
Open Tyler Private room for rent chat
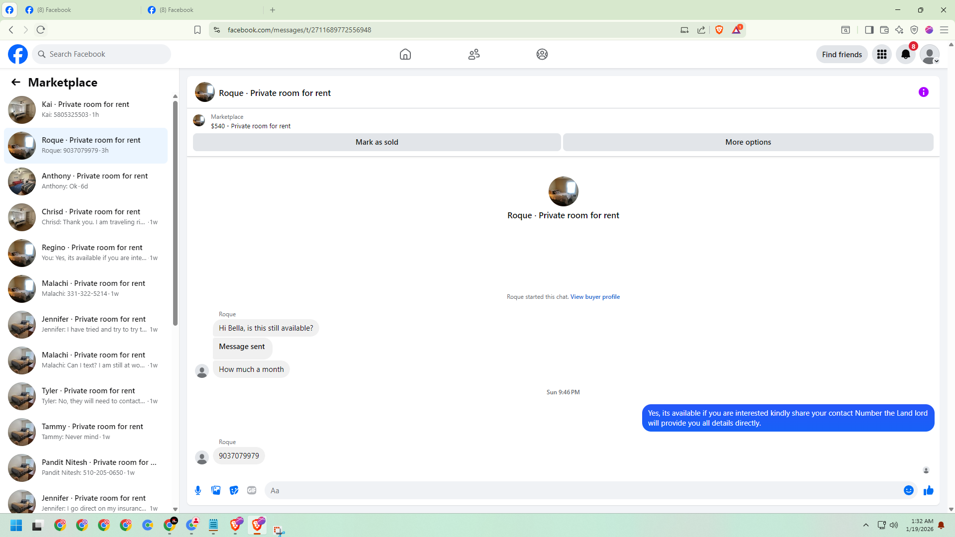(86, 396)
